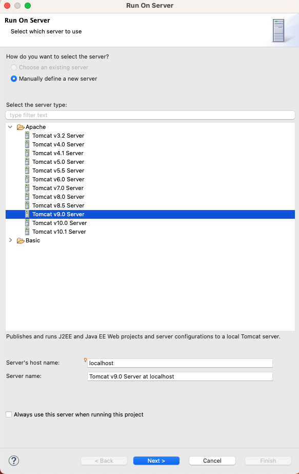The width and height of the screenshot is (299, 474).
Task: Click the server icon beside Tomcat v7.0 Server
Action: (27, 188)
